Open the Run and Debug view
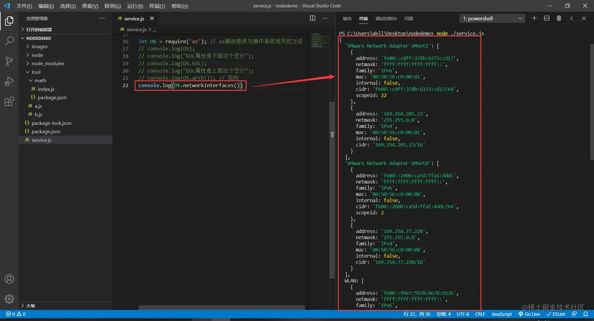594x321 pixels. click(x=9, y=81)
